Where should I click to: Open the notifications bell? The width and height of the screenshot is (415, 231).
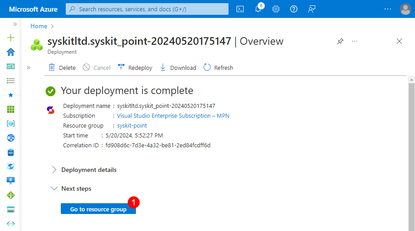[x=258, y=9]
